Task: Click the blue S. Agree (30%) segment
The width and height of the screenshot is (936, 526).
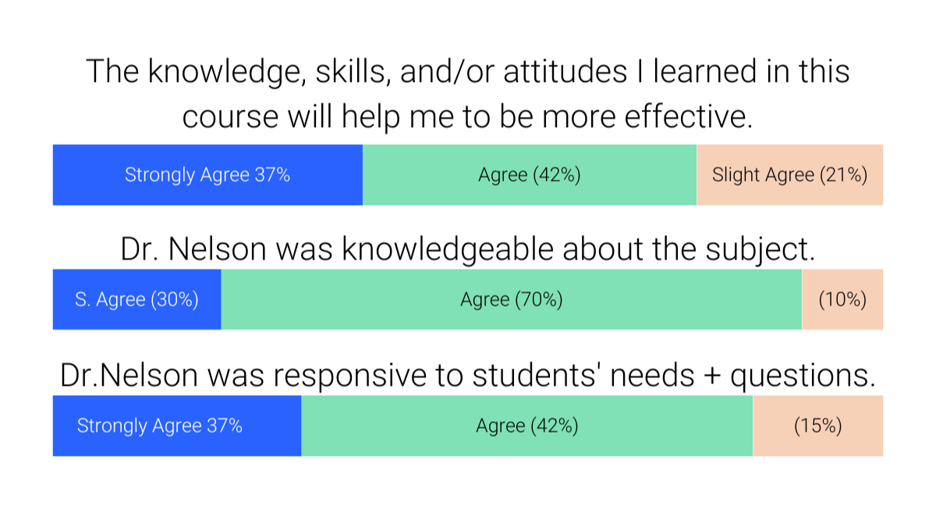Action: pyautogui.click(x=137, y=299)
